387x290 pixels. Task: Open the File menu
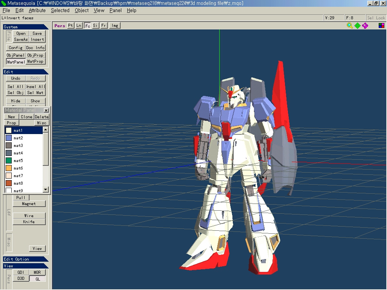click(x=6, y=10)
